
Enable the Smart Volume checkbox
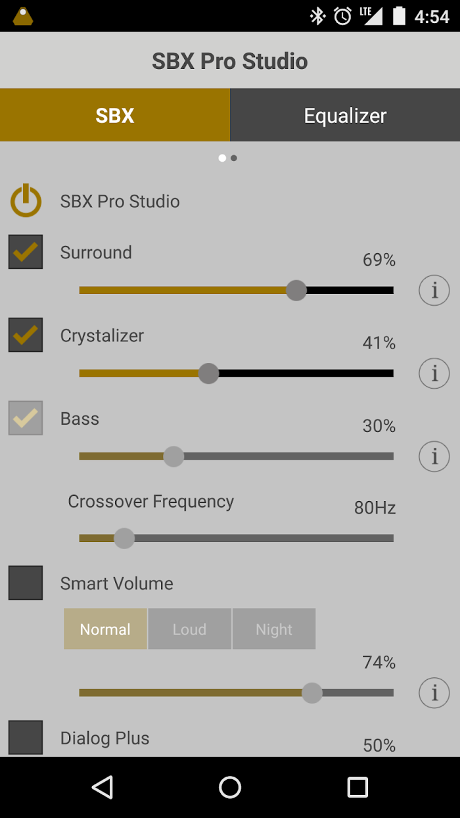[x=26, y=583]
